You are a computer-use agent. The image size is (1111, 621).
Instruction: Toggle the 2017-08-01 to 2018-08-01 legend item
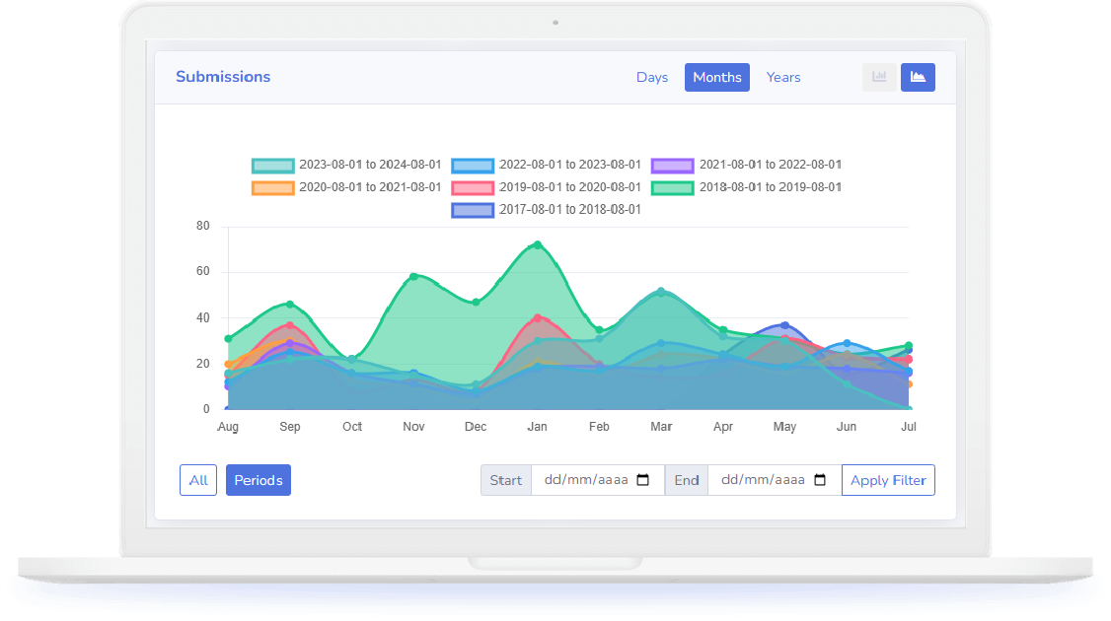[x=546, y=210]
